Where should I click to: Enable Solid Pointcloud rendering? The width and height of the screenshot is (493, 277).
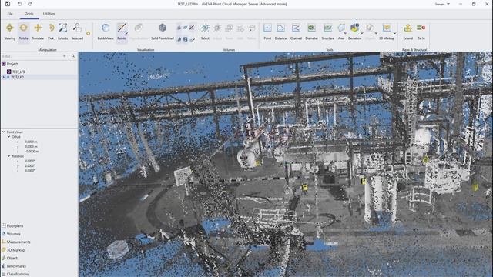163,32
